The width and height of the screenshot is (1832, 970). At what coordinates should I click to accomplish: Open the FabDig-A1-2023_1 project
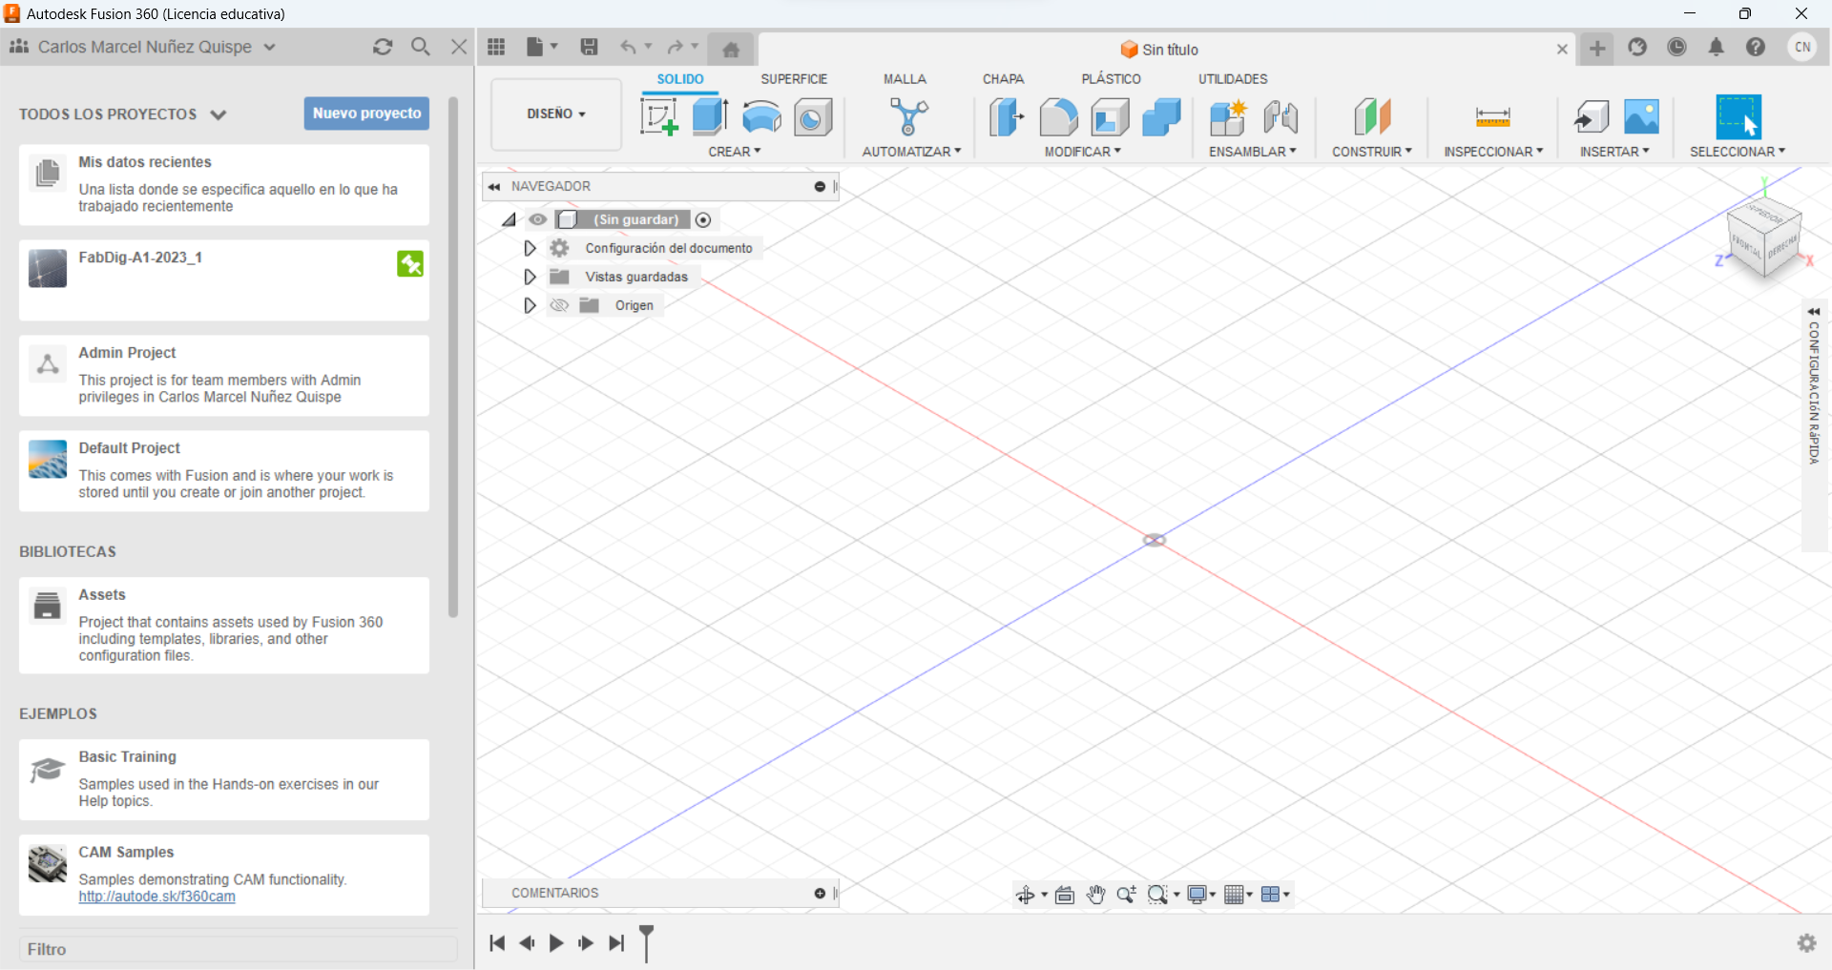pyautogui.click(x=224, y=280)
